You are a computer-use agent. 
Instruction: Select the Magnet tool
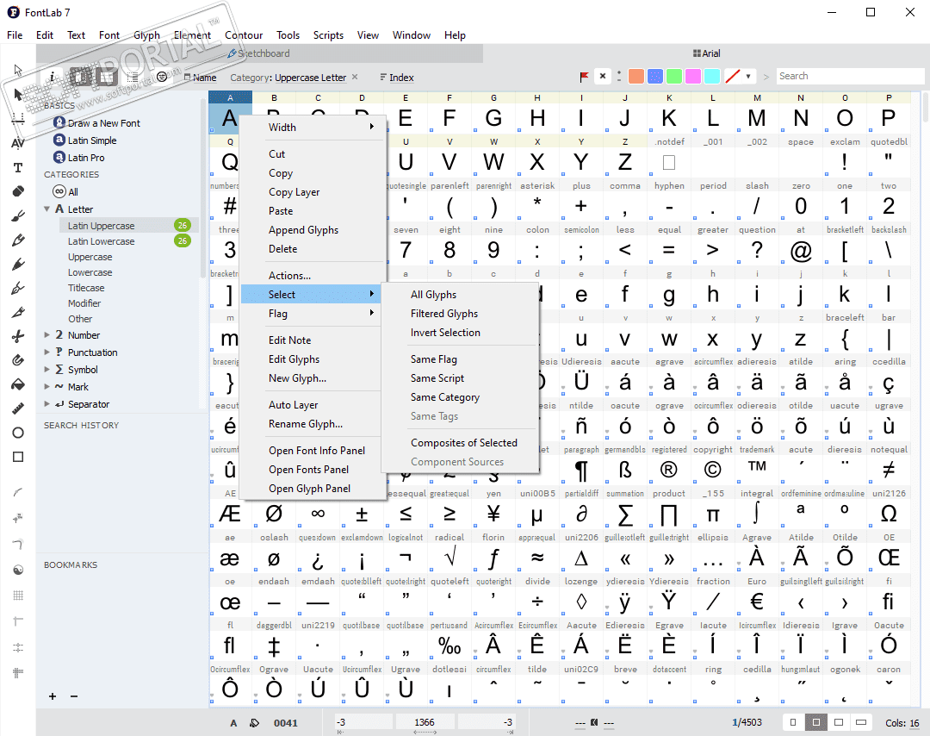coord(18,360)
